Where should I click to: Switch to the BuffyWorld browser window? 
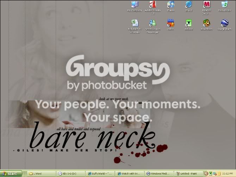click(x=100, y=173)
